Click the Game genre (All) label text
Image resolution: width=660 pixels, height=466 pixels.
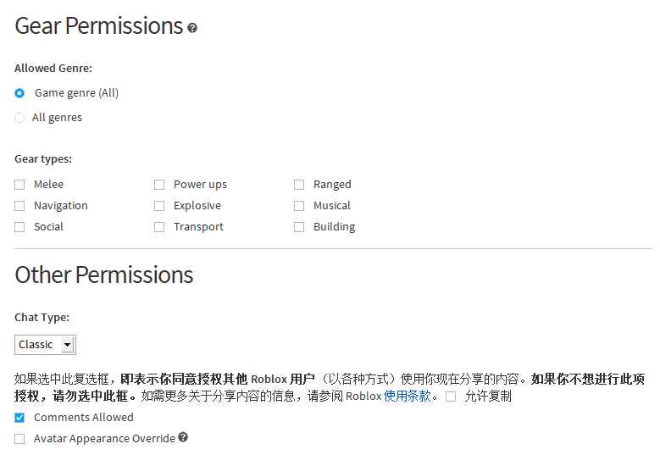76,93
